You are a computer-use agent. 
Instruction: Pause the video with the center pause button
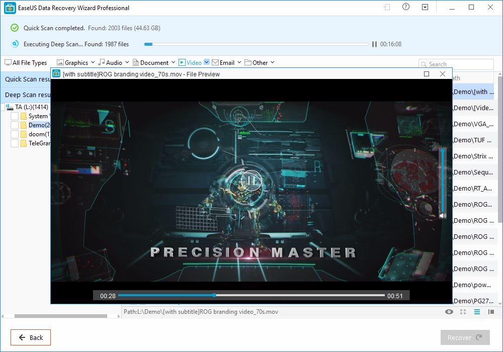tap(251, 181)
